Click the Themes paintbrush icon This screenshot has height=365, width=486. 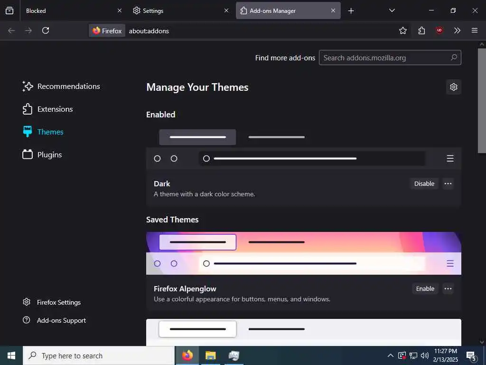pyautogui.click(x=28, y=132)
